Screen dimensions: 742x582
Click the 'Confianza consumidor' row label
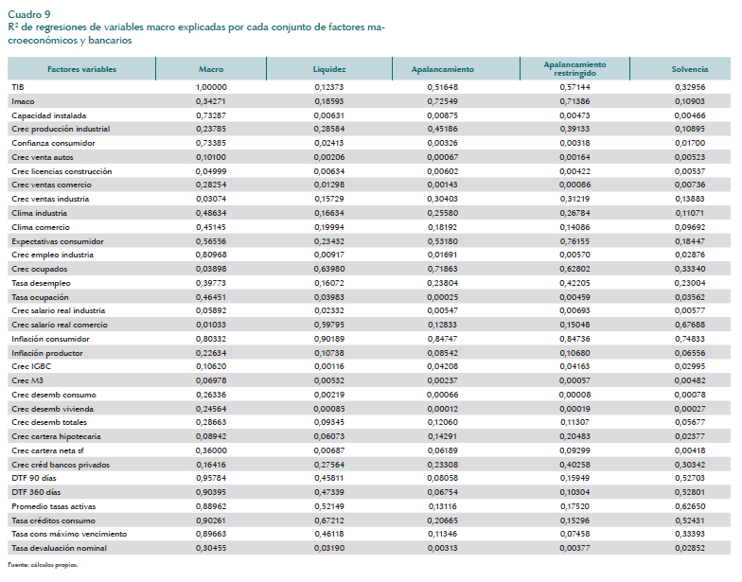click(50, 143)
